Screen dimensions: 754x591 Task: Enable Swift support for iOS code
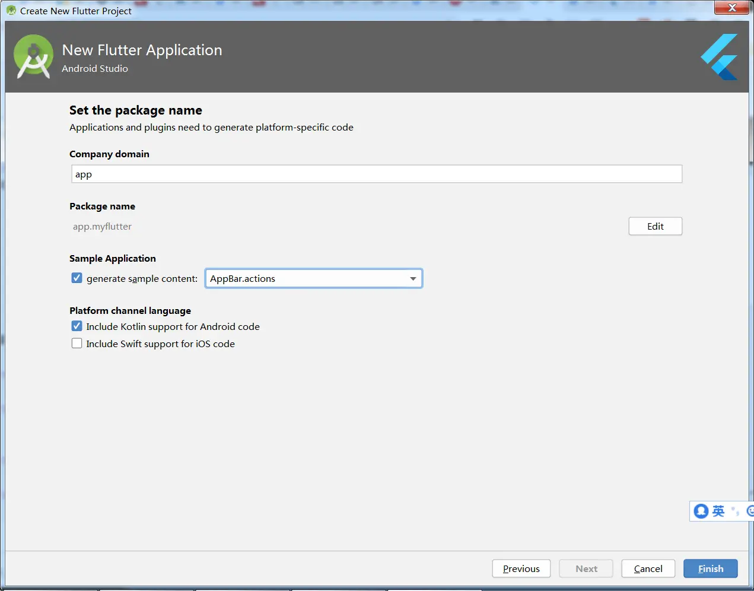77,344
